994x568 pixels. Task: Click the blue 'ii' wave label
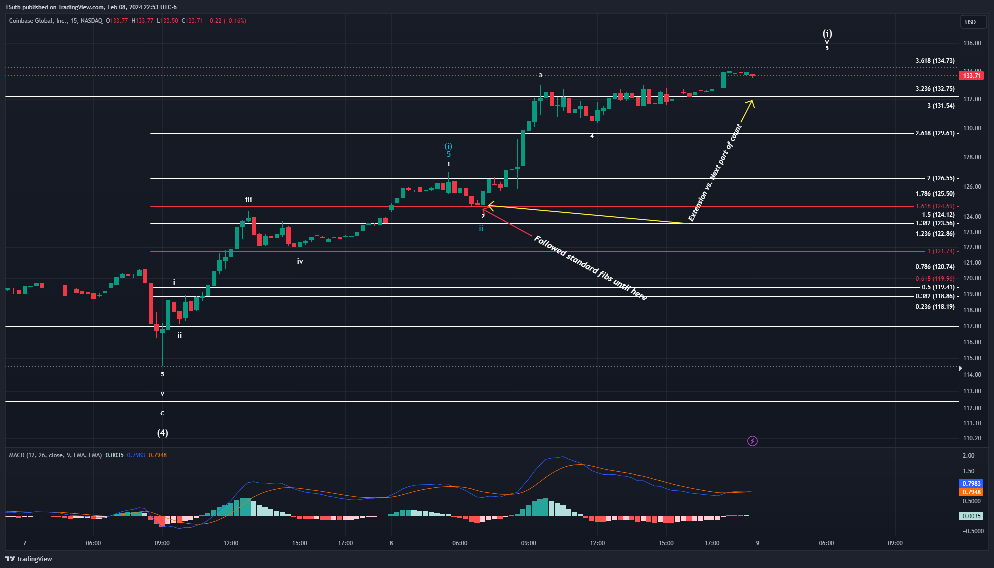click(x=481, y=228)
